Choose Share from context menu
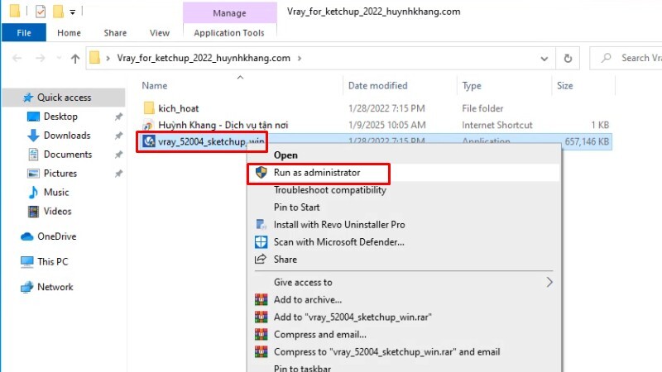 tap(285, 260)
